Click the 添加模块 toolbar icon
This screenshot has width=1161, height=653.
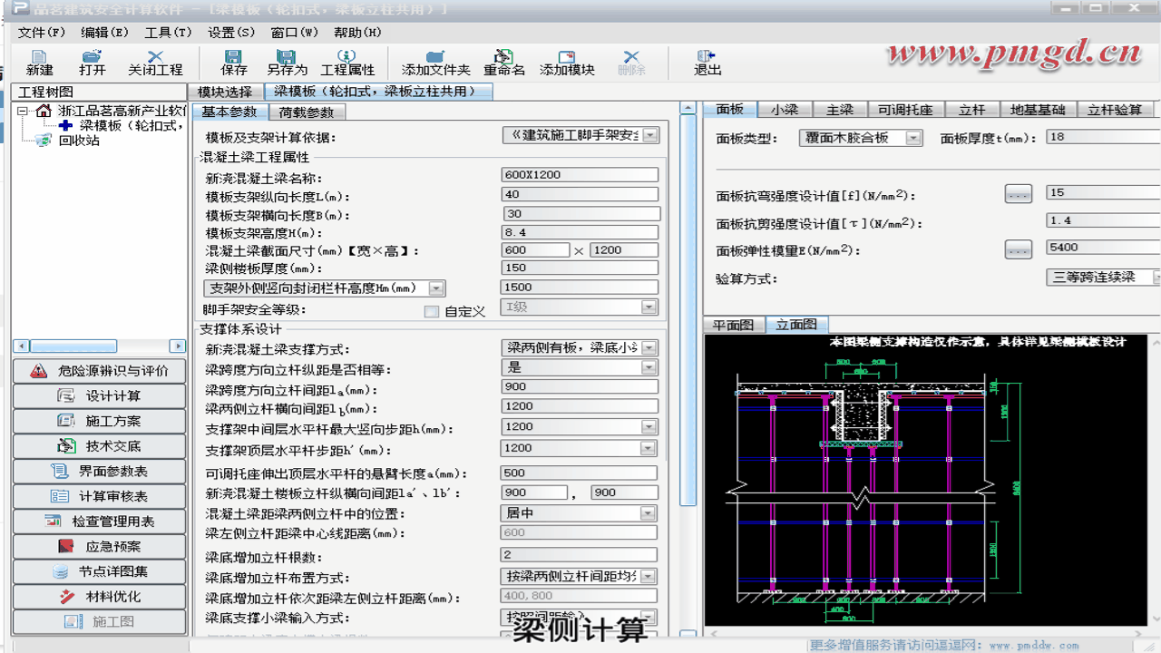point(567,63)
